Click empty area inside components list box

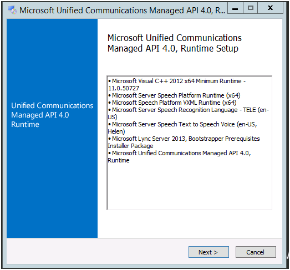[190, 187]
